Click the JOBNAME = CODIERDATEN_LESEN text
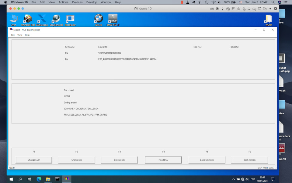Viewport: 292px width, 183px height. pos(81,109)
